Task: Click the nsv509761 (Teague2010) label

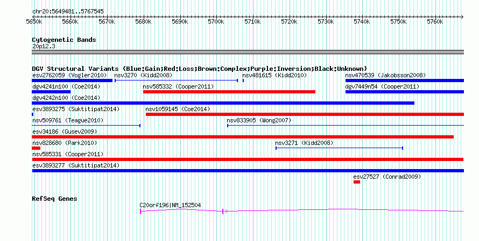Action: (68, 120)
